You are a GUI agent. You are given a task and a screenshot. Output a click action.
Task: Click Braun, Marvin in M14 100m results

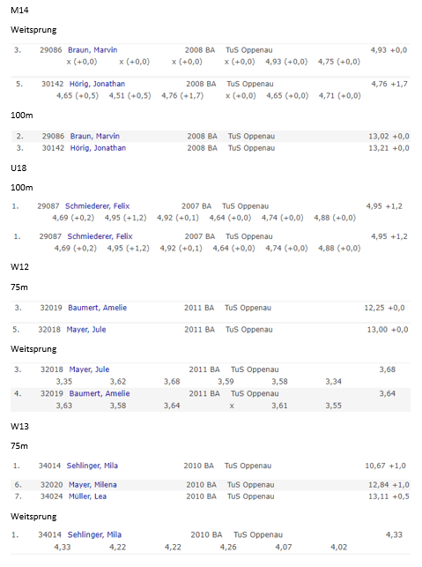(94, 137)
